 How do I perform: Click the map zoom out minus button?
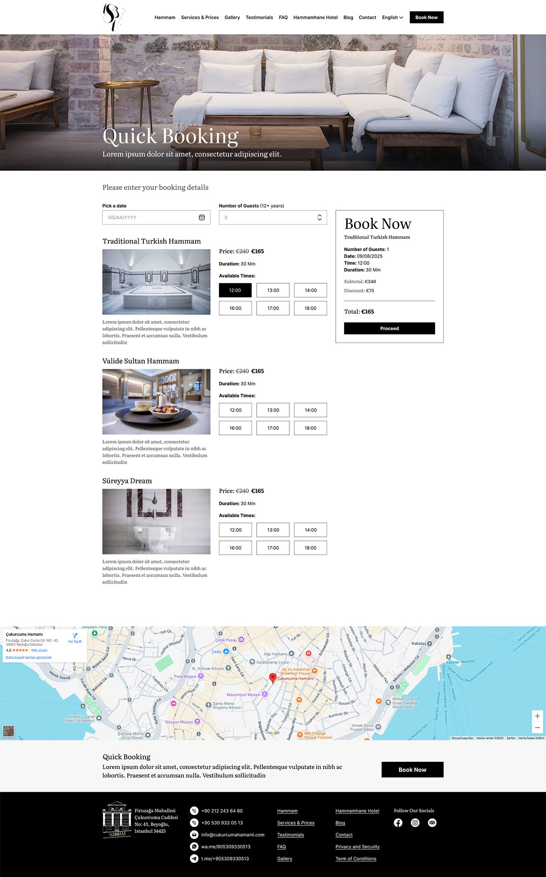tap(537, 728)
